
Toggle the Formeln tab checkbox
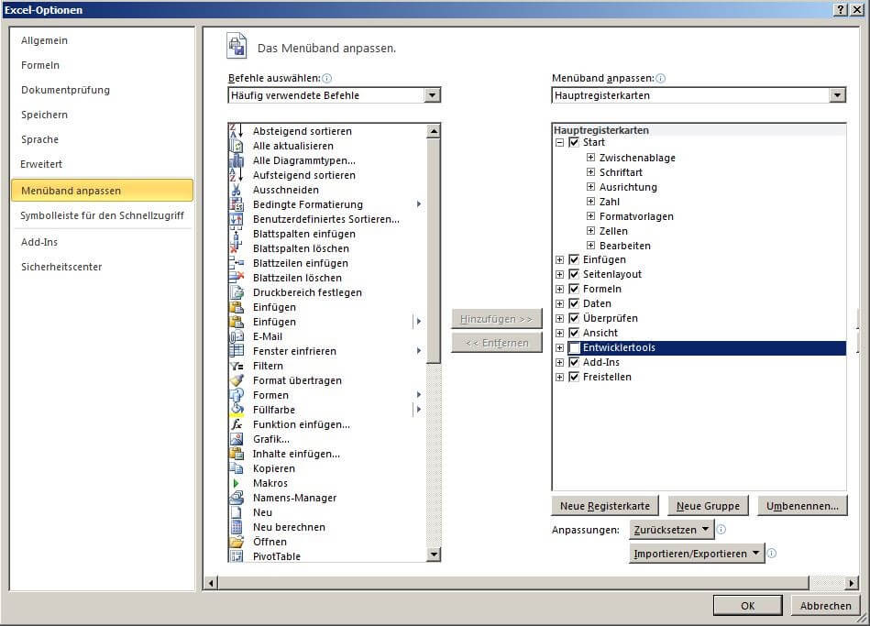point(574,289)
